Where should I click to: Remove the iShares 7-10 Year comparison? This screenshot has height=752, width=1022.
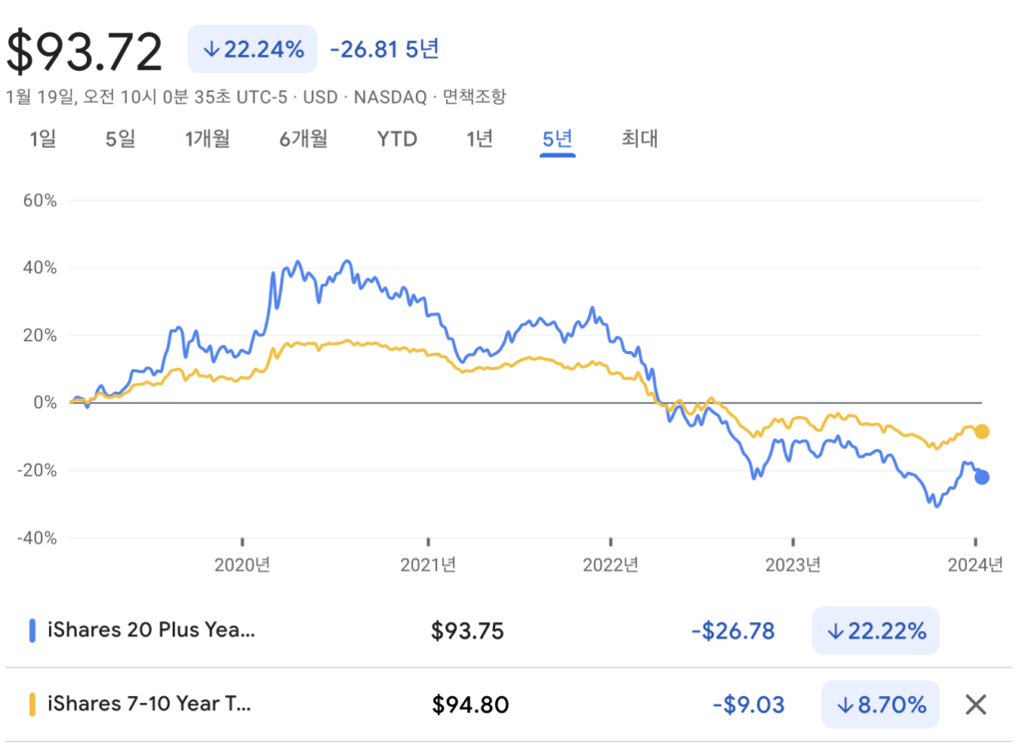click(976, 704)
